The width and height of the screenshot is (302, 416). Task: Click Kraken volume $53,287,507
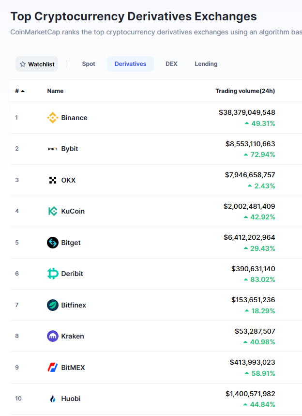tap(255, 331)
